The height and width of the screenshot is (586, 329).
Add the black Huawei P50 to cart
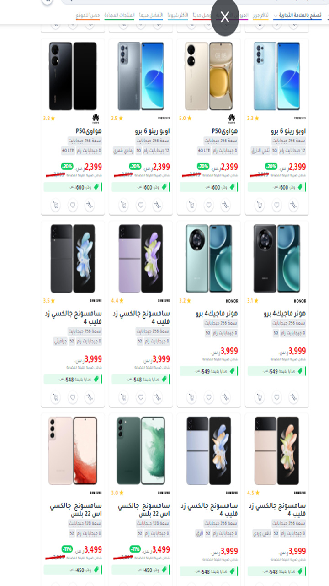56,206
